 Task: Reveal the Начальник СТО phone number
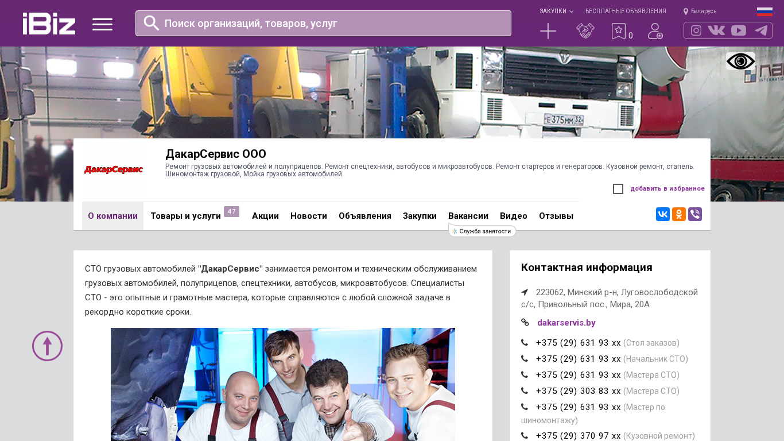coord(579,359)
